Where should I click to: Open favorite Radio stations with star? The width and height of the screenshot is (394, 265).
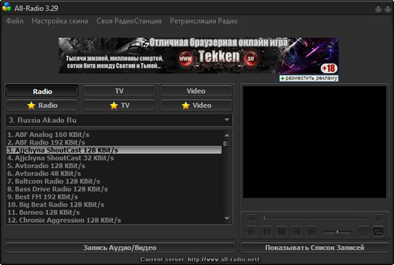[42, 105]
